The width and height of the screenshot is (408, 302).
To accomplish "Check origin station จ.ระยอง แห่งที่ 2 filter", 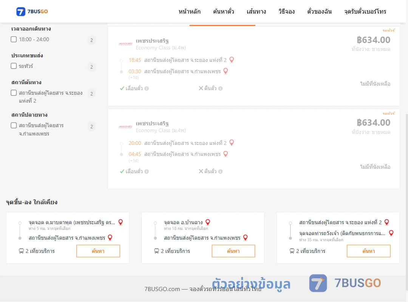I will click(14, 93).
